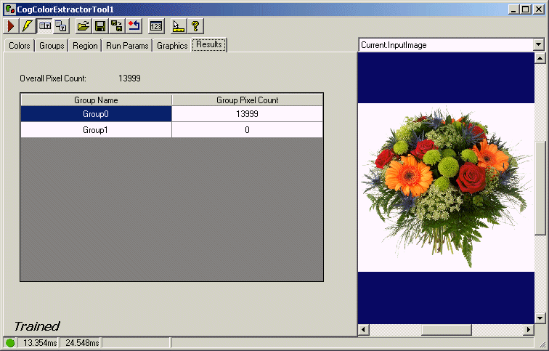
Task: Click the Run tool red arrow icon
Action: [x=11, y=26]
